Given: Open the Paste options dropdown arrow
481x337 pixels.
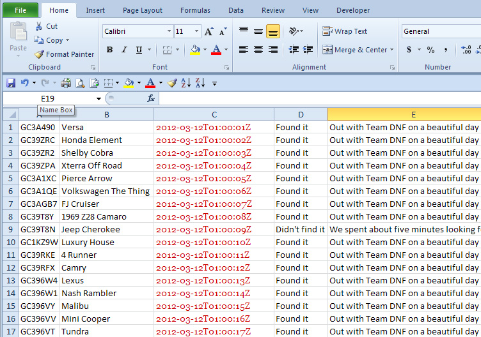Looking at the screenshot, I should pos(18,56).
